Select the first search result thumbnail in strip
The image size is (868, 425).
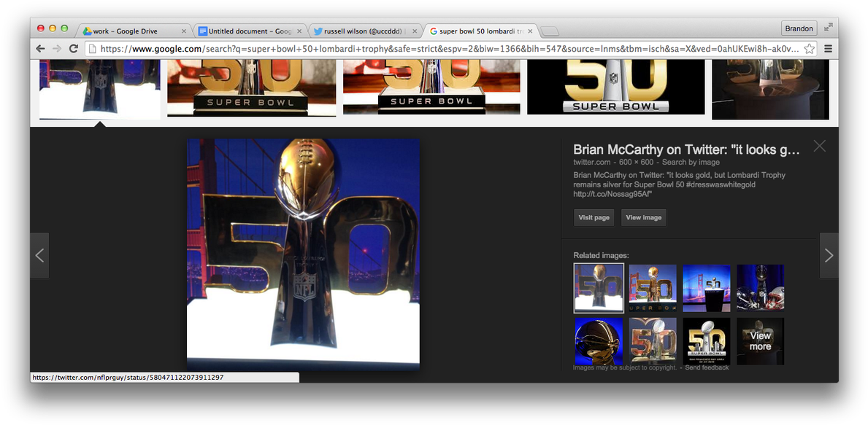click(x=99, y=89)
